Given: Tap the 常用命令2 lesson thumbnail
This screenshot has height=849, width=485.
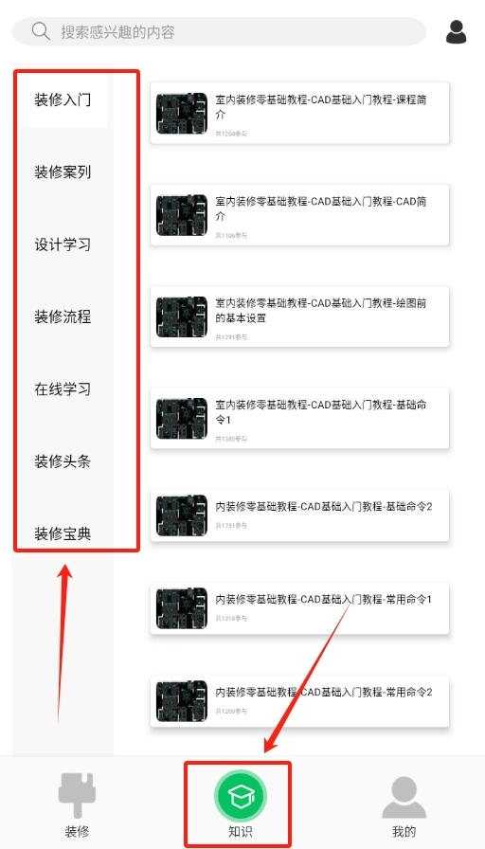Looking at the screenshot, I should 182,701.
